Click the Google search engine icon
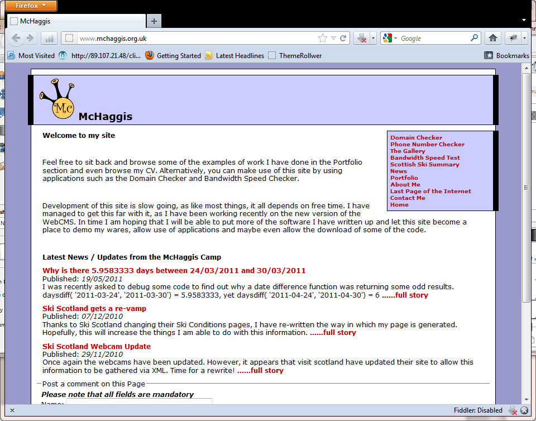This screenshot has width=536, height=421. (387, 39)
